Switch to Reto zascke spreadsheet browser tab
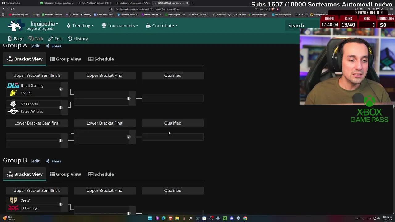The width and height of the screenshot is (395, 222). [57, 3]
